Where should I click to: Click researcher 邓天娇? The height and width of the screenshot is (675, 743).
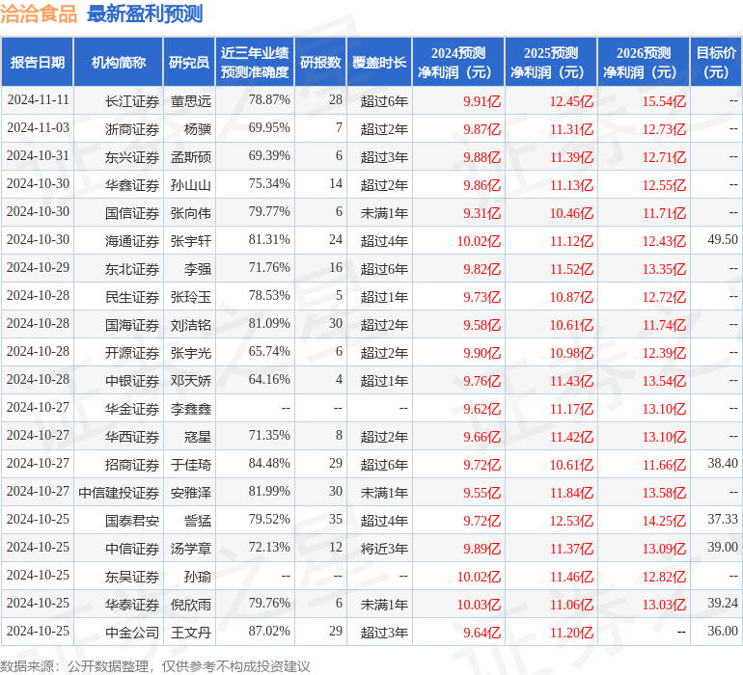coord(191,380)
